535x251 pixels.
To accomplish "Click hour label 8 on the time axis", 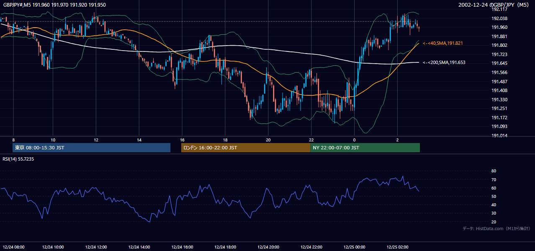I will 13,140.
